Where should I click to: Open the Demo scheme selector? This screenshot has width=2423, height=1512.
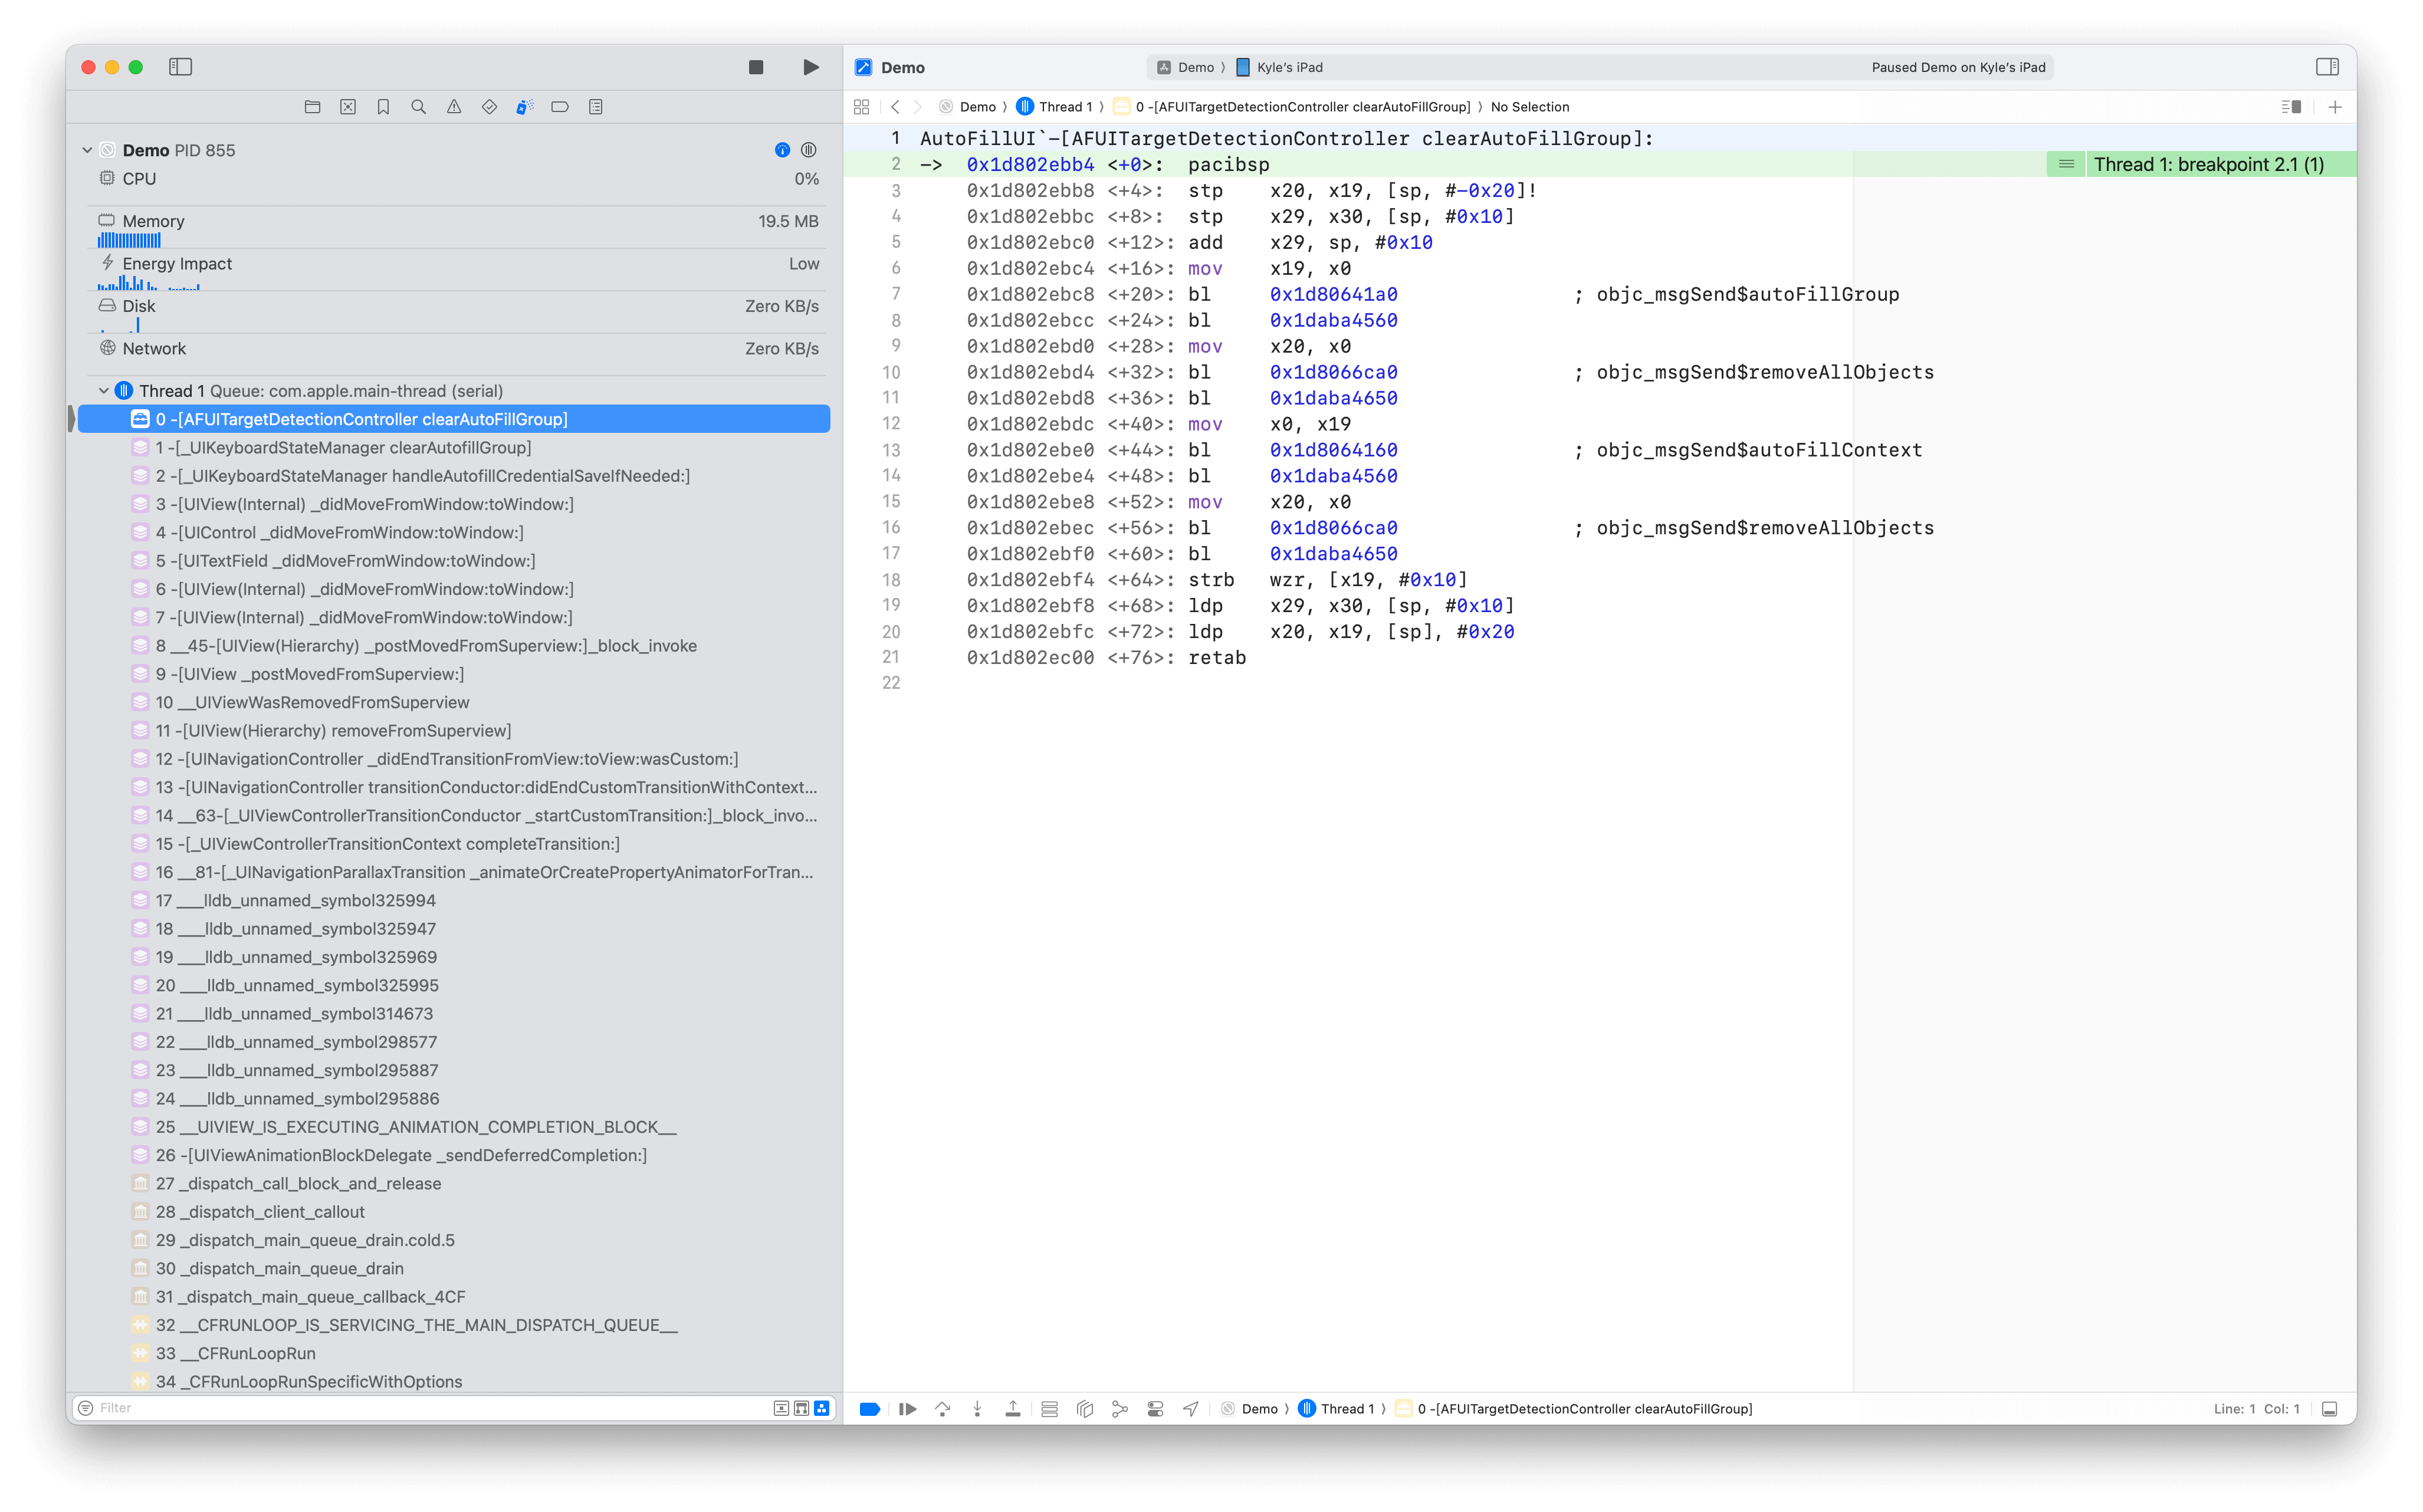tap(1185, 67)
